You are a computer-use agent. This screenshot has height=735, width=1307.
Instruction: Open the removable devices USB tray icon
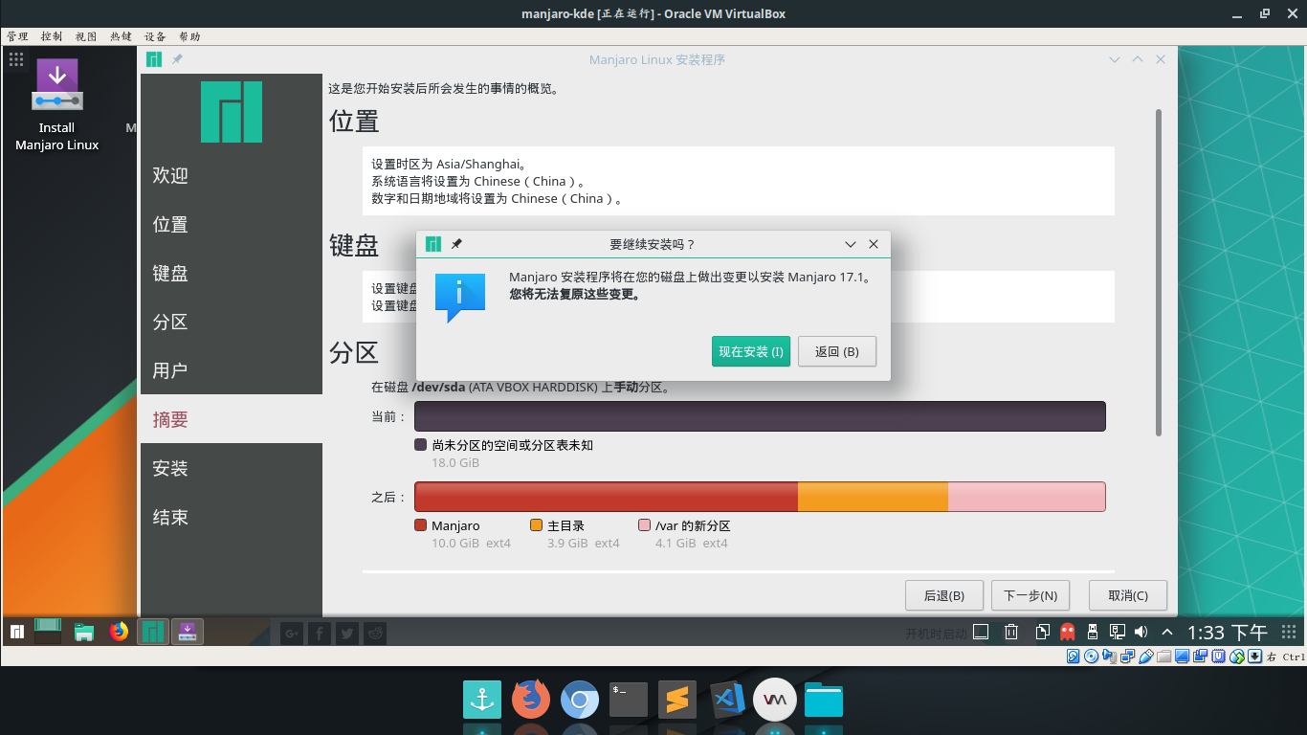click(1093, 632)
